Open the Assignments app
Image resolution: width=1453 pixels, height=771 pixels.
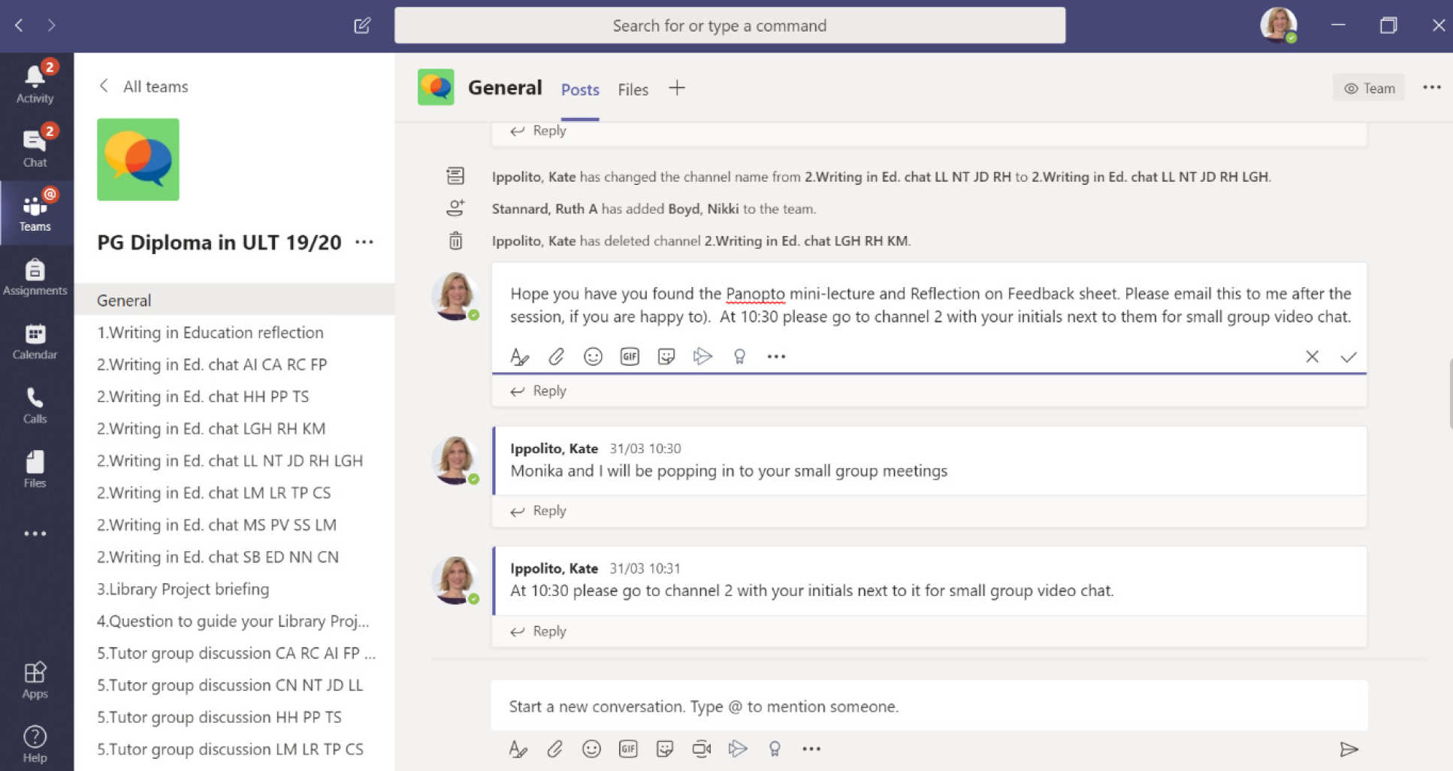[35, 277]
